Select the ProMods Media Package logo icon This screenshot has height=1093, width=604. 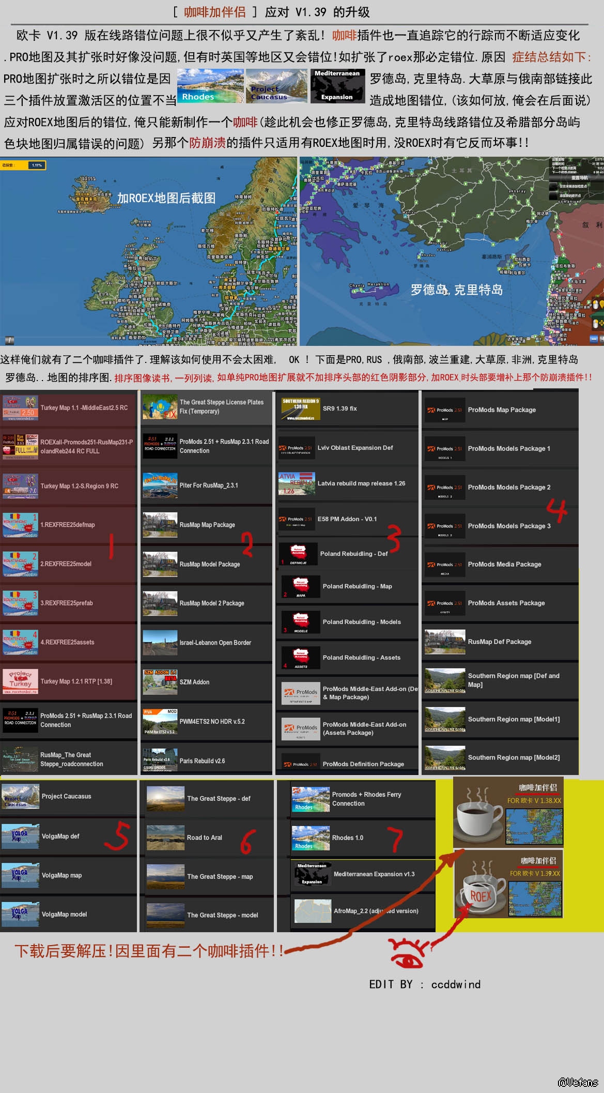(445, 565)
